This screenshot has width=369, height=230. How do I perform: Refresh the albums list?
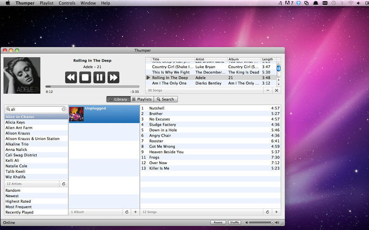click(x=127, y=212)
